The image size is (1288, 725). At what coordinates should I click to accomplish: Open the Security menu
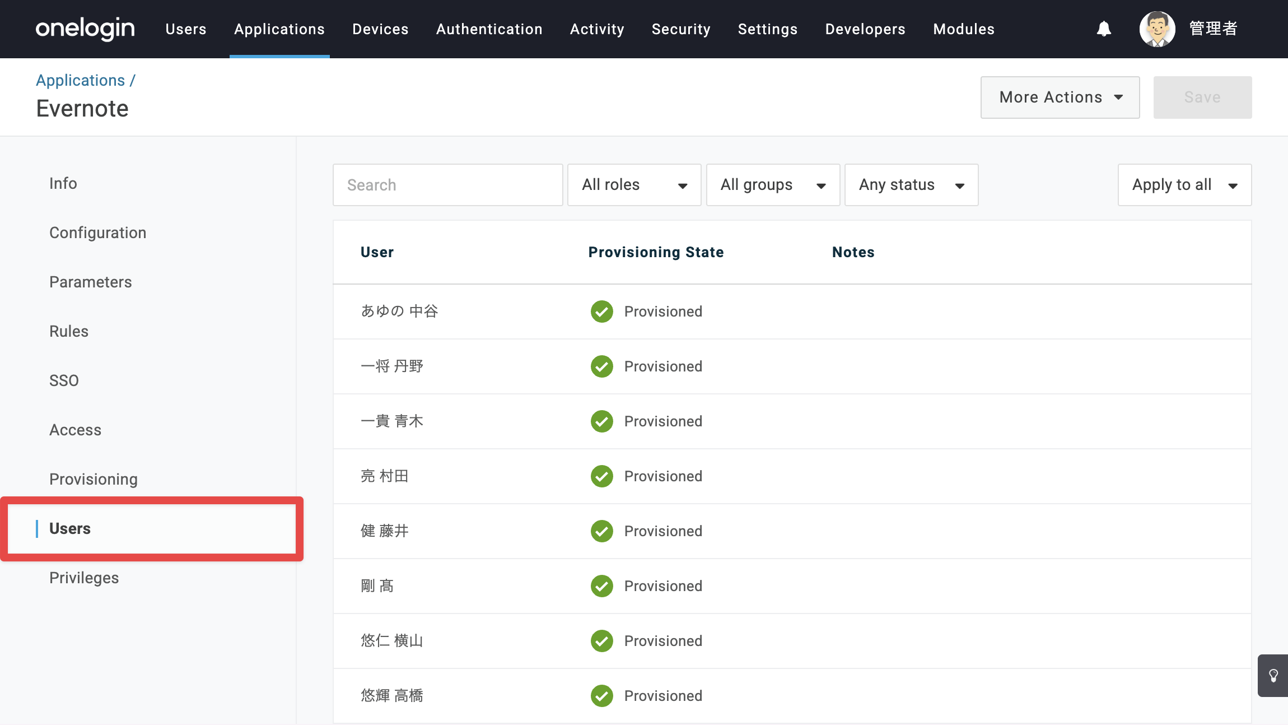pos(681,29)
